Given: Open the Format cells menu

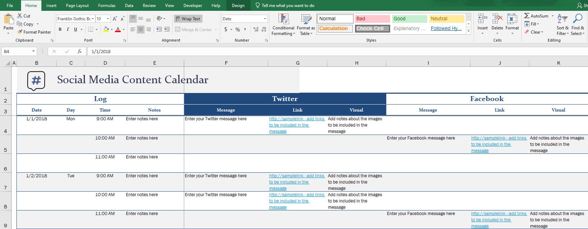Looking at the screenshot, I should 512,24.
